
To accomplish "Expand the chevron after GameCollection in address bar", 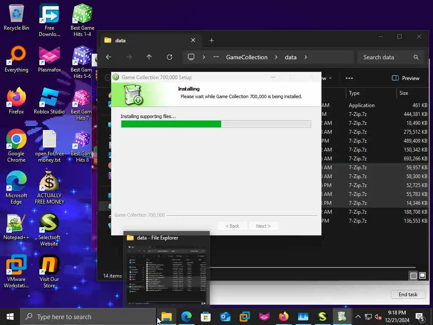I will pos(276,57).
